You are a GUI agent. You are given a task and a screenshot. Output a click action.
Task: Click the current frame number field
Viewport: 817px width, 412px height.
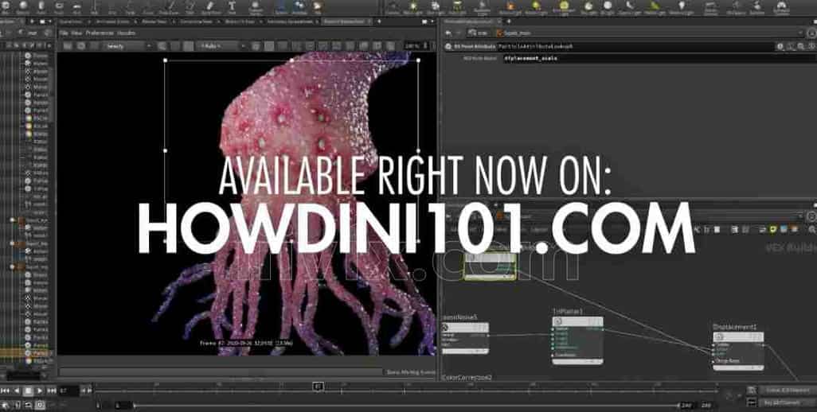pyautogui.click(x=68, y=391)
